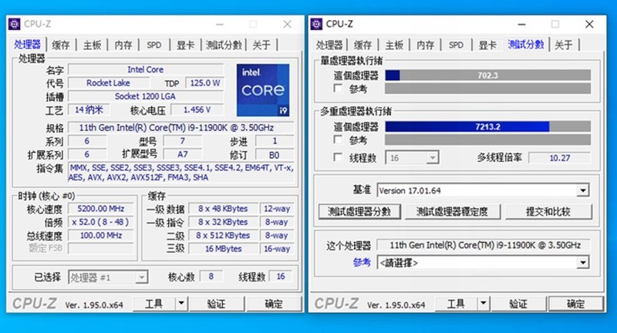617x333 pixels.
Task: Click the 线程数 value 16 in left window
Action: coord(281,277)
